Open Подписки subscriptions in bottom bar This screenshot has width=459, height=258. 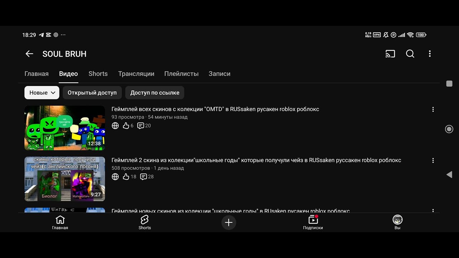(x=313, y=223)
